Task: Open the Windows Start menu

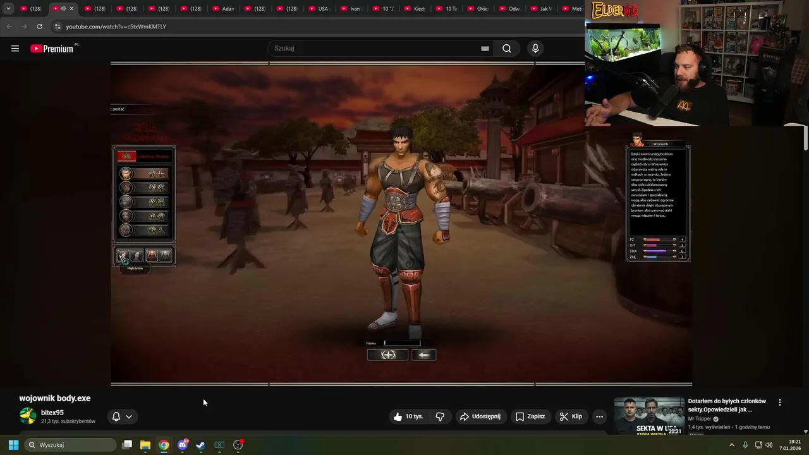Action: tap(13, 445)
